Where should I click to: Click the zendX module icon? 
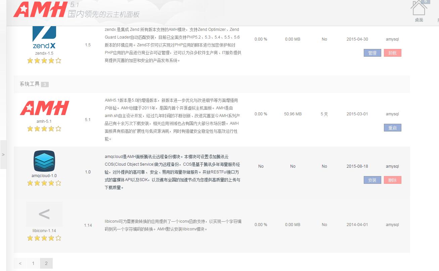[44, 37]
